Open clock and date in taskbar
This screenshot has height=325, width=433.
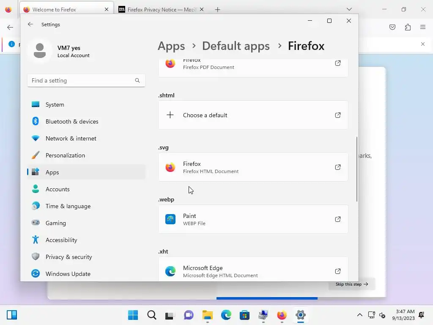pos(403,315)
